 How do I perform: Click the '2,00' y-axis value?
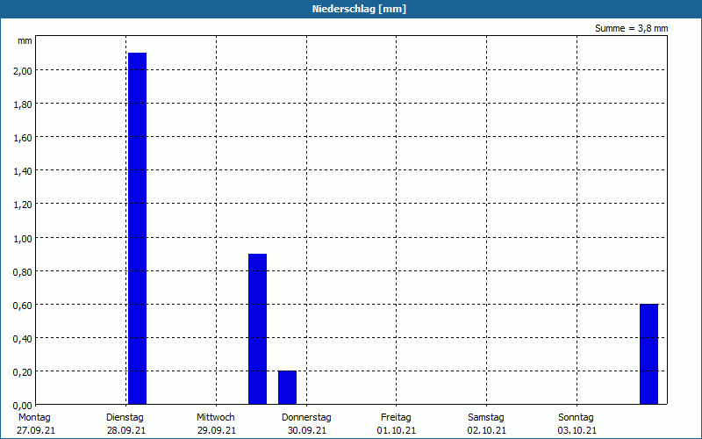[x=23, y=71]
